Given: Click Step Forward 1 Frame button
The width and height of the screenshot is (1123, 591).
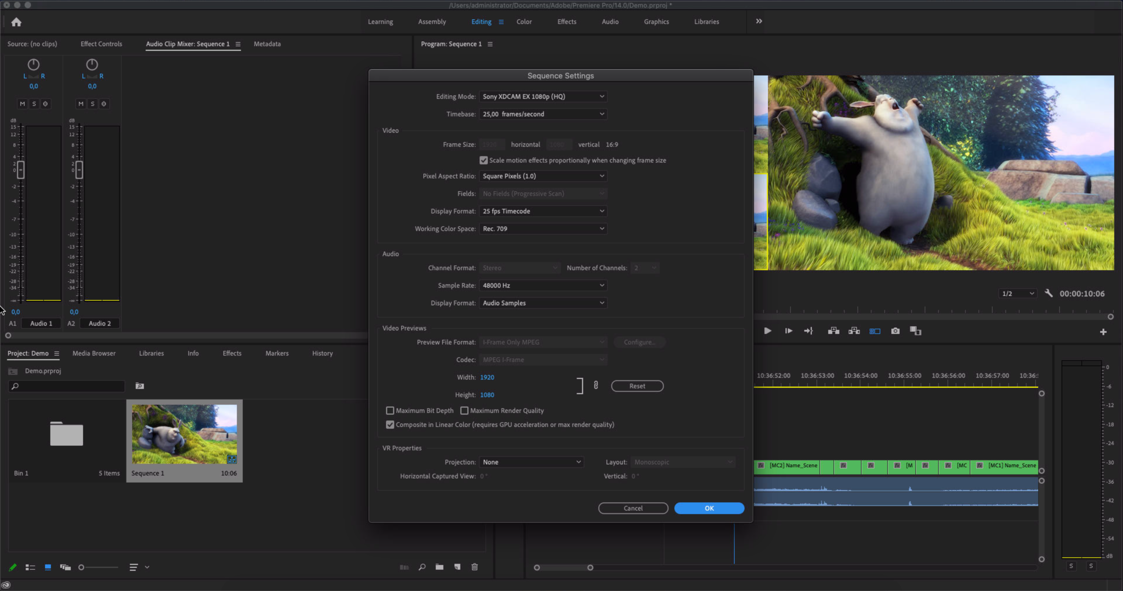Looking at the screenshot, I should [789, 331].
